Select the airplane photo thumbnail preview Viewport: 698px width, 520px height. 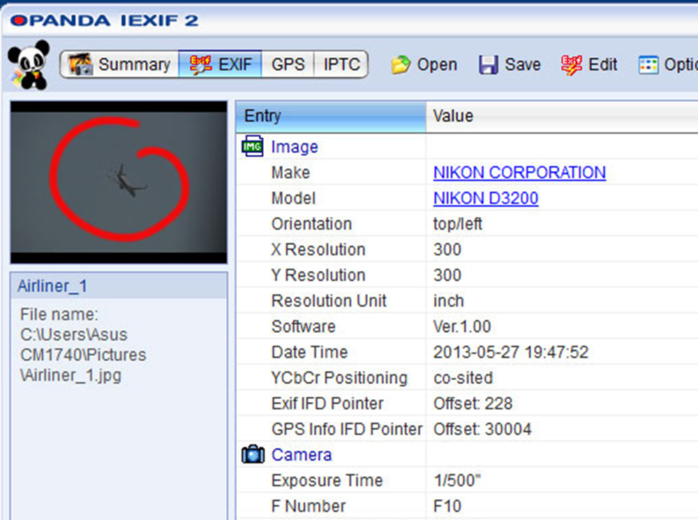point(119,182)
